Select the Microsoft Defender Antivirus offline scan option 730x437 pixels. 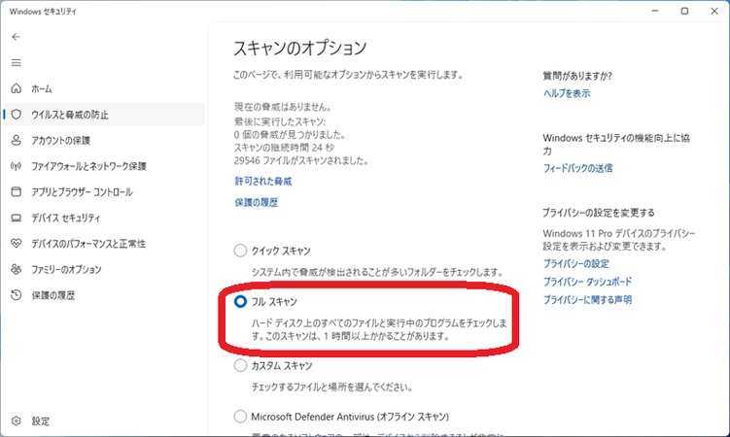(240, 416)
